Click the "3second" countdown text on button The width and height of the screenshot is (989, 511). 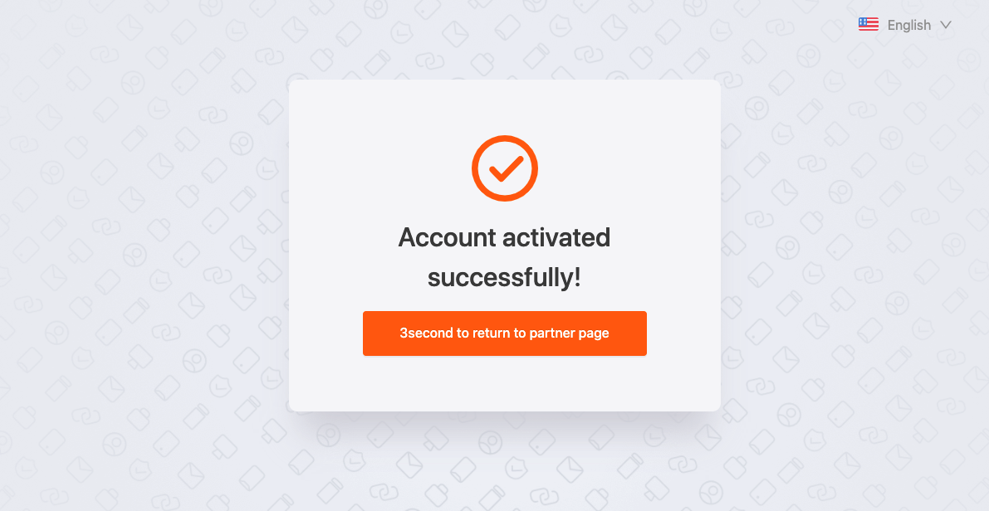426,333
